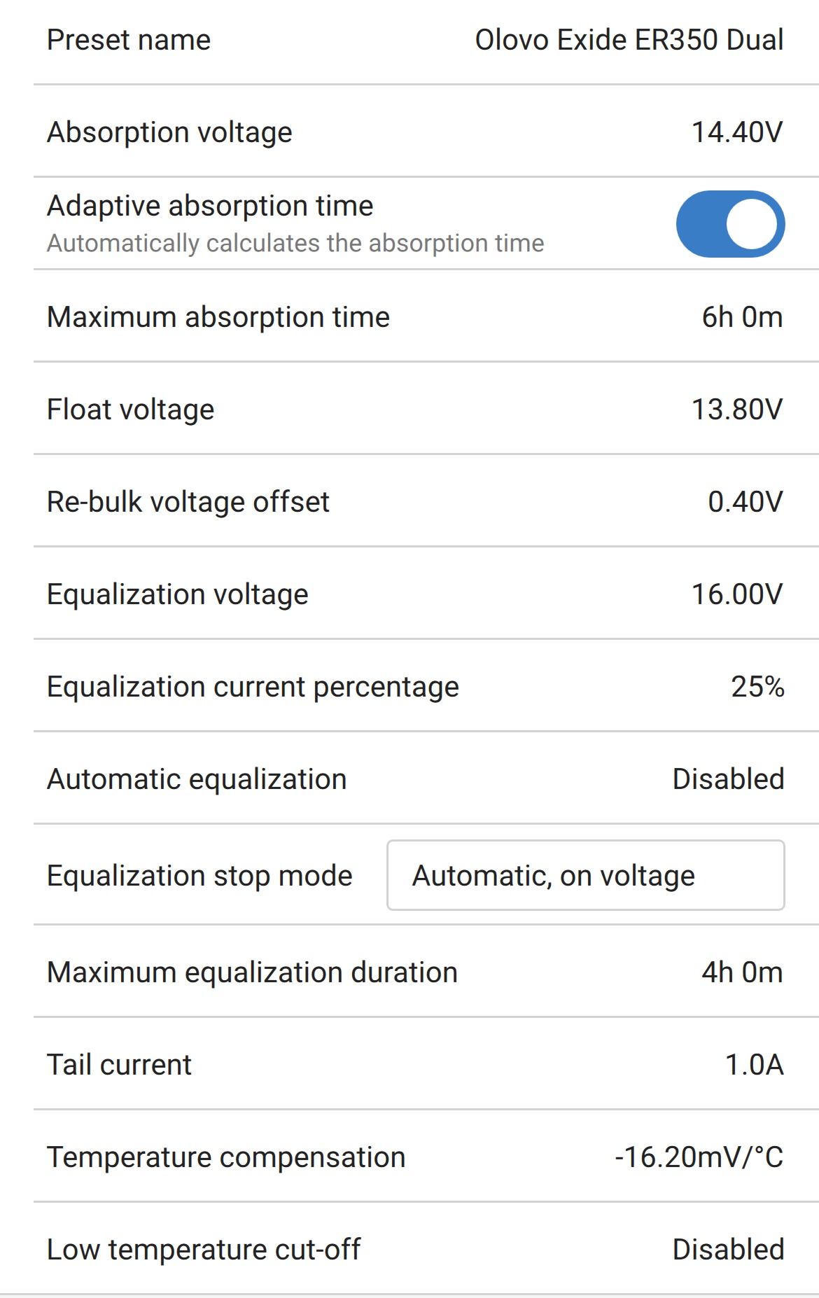Click the Temperature compensation label
Screen dimensions: 819x1298
[226, 1157]
